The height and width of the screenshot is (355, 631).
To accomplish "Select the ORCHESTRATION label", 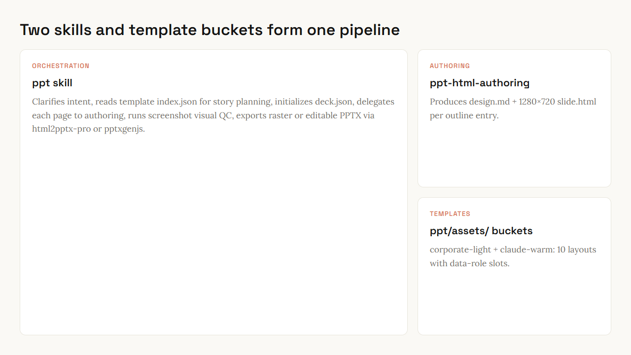I will tap(61, 66).
